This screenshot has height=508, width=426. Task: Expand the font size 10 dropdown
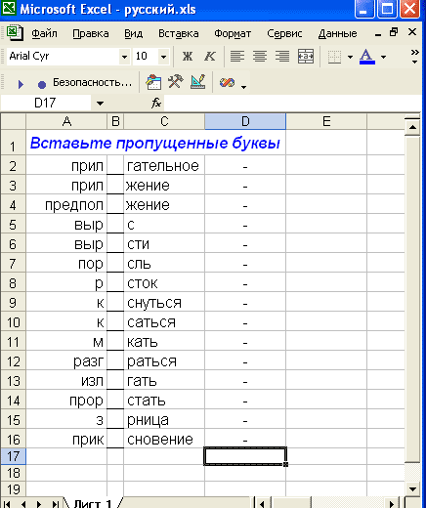click(163, 57)
